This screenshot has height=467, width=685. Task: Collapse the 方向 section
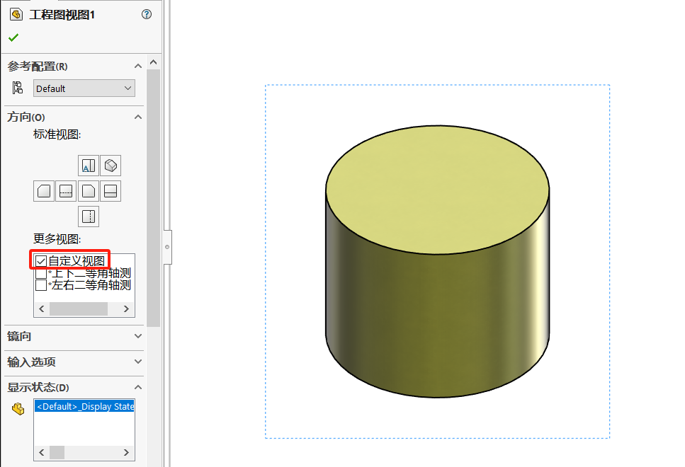point(138,117)
